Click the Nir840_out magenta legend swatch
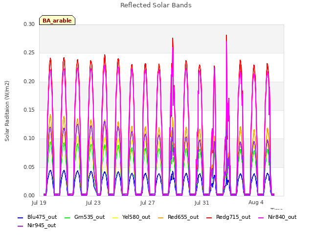This screenshot has width=313, height=235. [x=261, y=217]
